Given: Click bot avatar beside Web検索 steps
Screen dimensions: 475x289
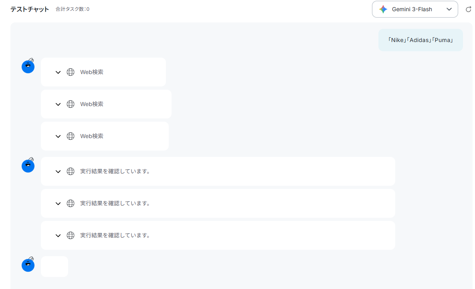Looking at the screenshot, I should 28,66.
